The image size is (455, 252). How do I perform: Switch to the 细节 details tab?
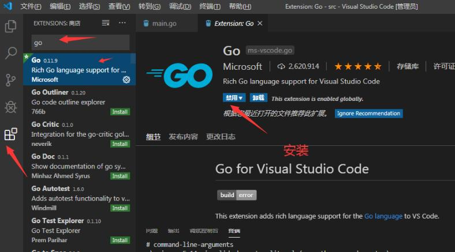click(153, 137)
